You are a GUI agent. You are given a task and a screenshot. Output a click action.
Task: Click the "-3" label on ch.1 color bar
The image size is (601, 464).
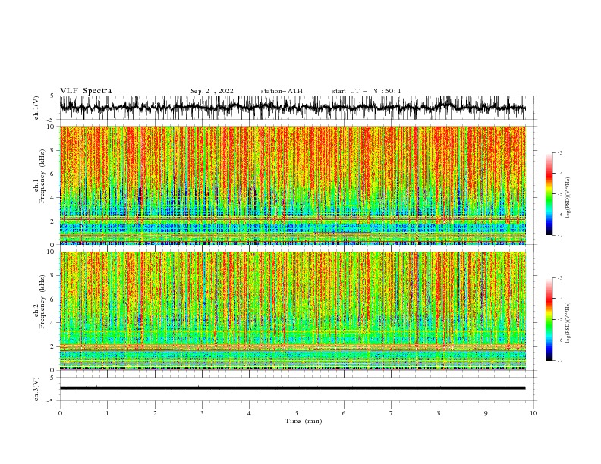pyautogui.click(x=560, y=152)
